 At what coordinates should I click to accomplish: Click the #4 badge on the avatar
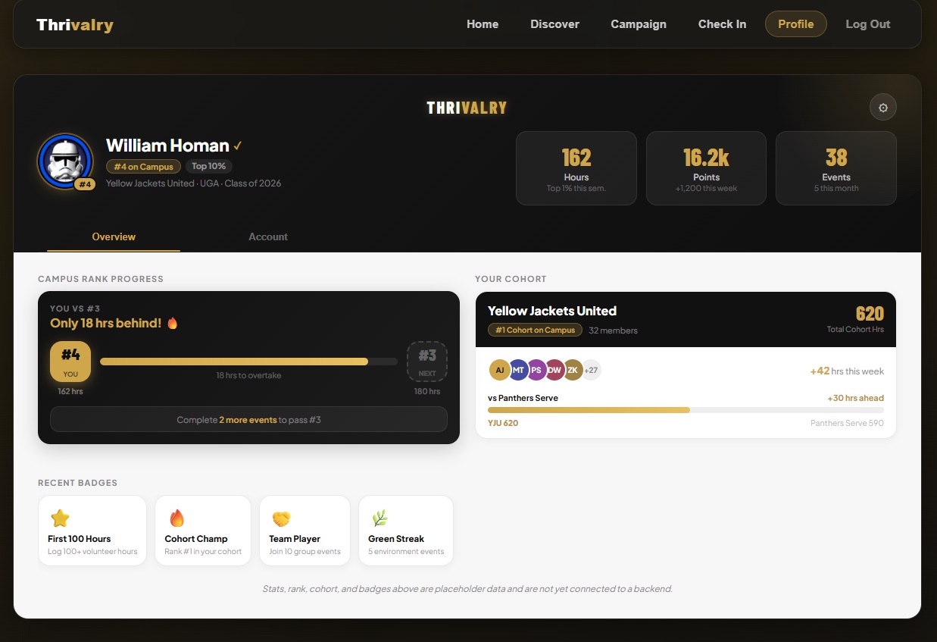[84, 184]
